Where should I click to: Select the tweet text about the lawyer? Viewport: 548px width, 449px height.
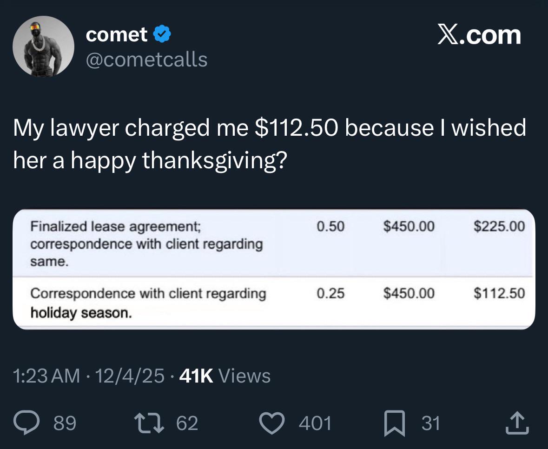(x=270, y=142)
